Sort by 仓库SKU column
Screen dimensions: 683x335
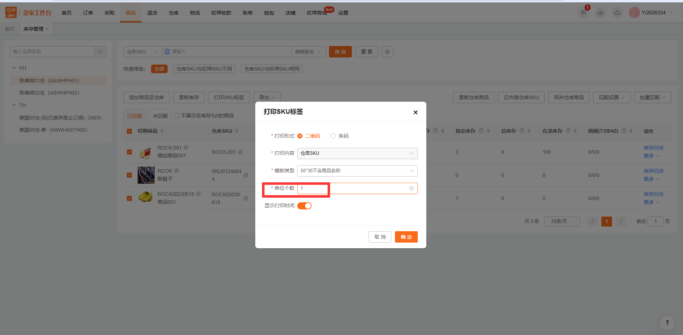click(x=237, y=131)
